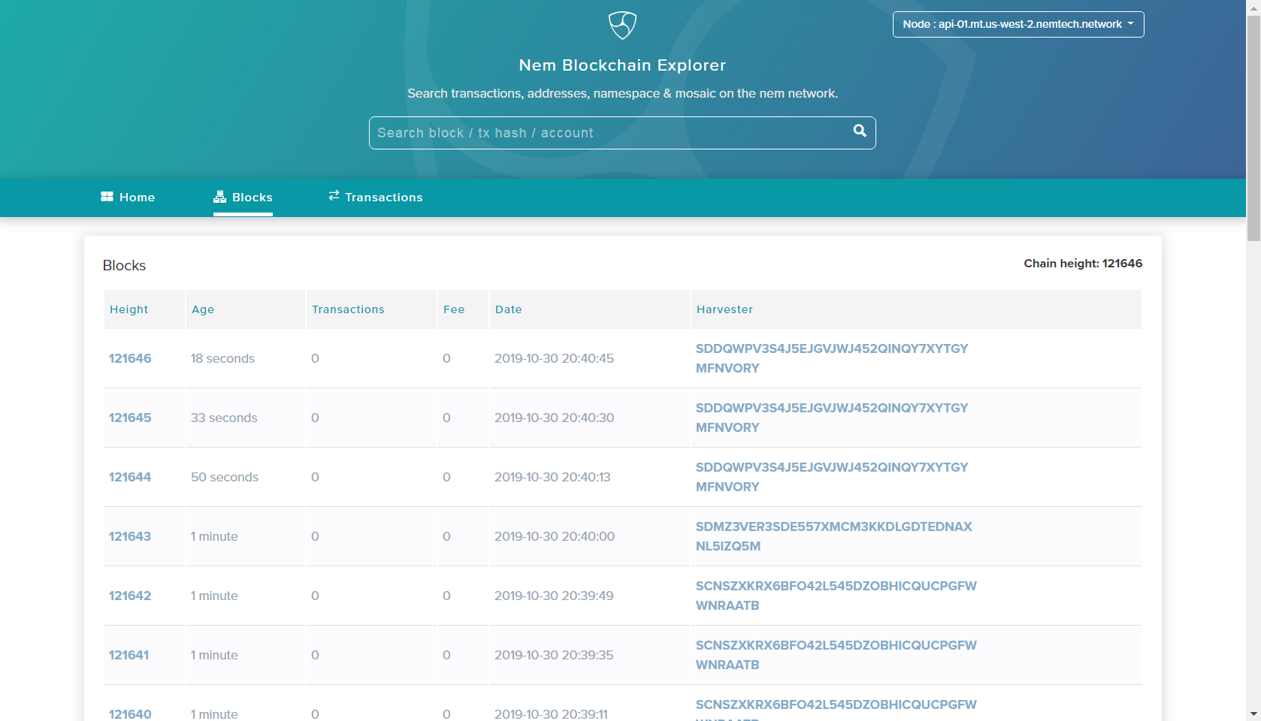Open block 121643 details

pos(130,536)
